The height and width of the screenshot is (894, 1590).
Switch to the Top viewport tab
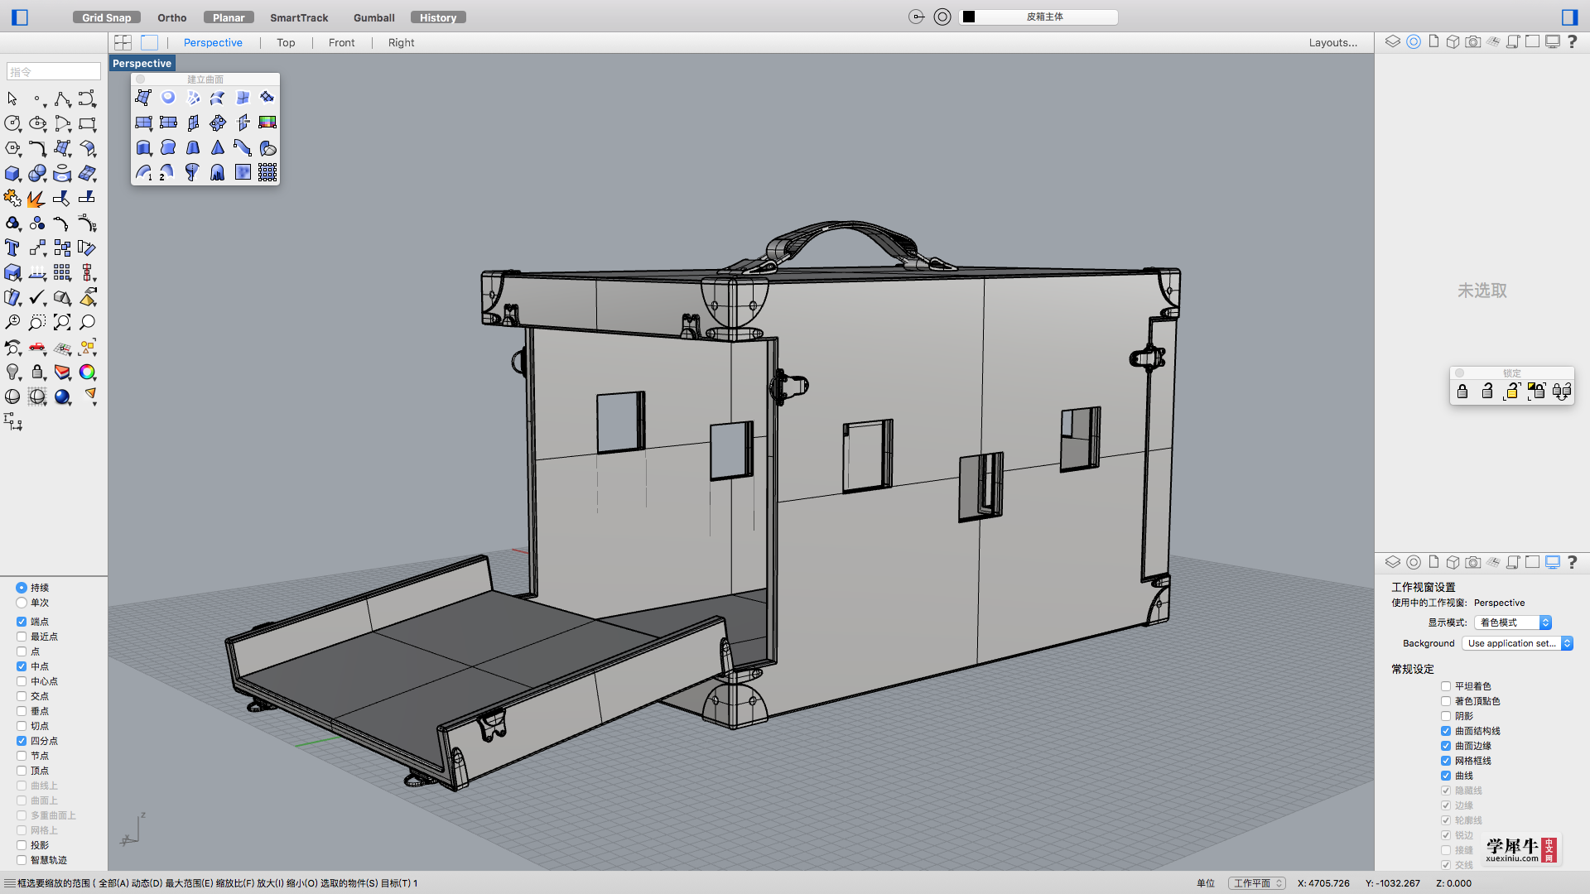(x=286, y=42)
